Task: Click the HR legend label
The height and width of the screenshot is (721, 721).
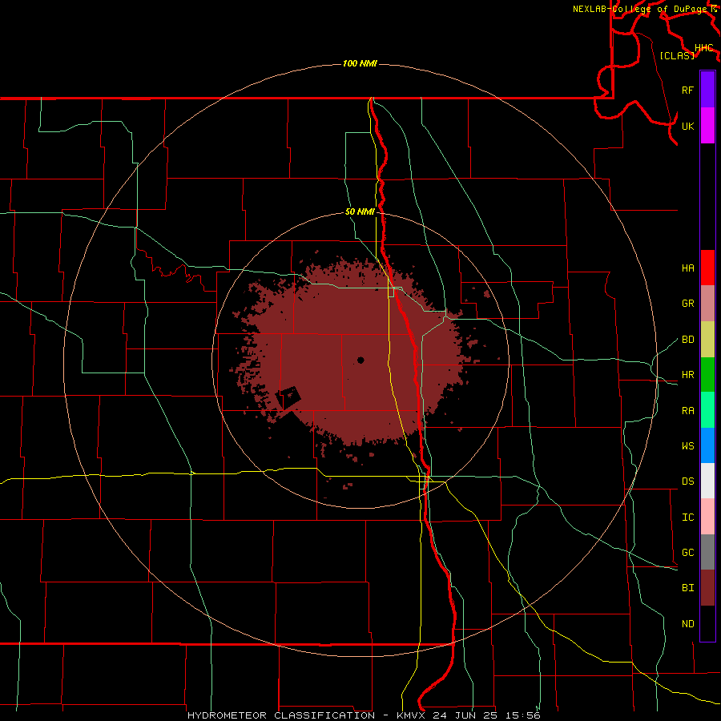Action: point(687,375)
